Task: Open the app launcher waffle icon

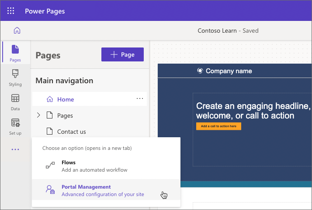Action: pos(11,11)
